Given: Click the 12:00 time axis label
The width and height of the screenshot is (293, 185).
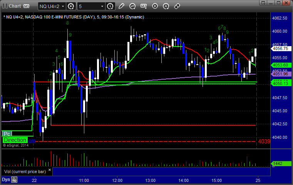Looking at the screenshot, I should (117, 180).
